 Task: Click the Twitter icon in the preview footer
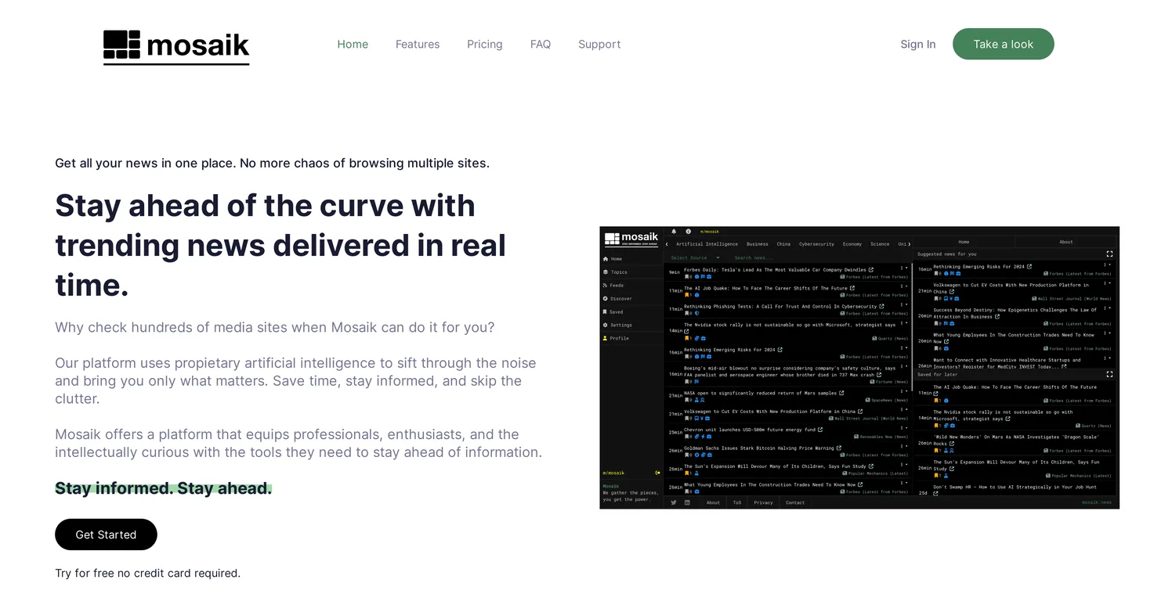click(x=674, y=502)
